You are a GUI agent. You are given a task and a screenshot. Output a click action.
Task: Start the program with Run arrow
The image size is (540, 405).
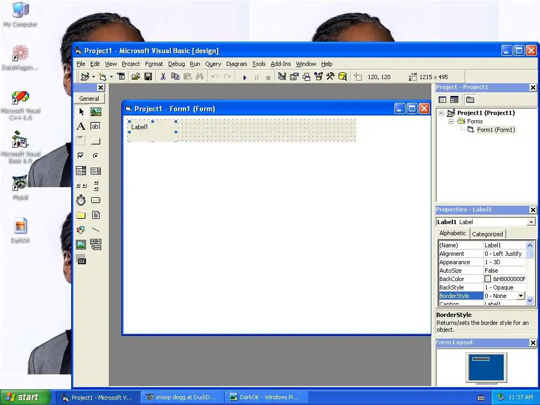pyautogui.click(x=245, y=77)
